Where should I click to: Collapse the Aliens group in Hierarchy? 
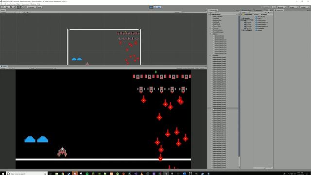pos(210,34)
